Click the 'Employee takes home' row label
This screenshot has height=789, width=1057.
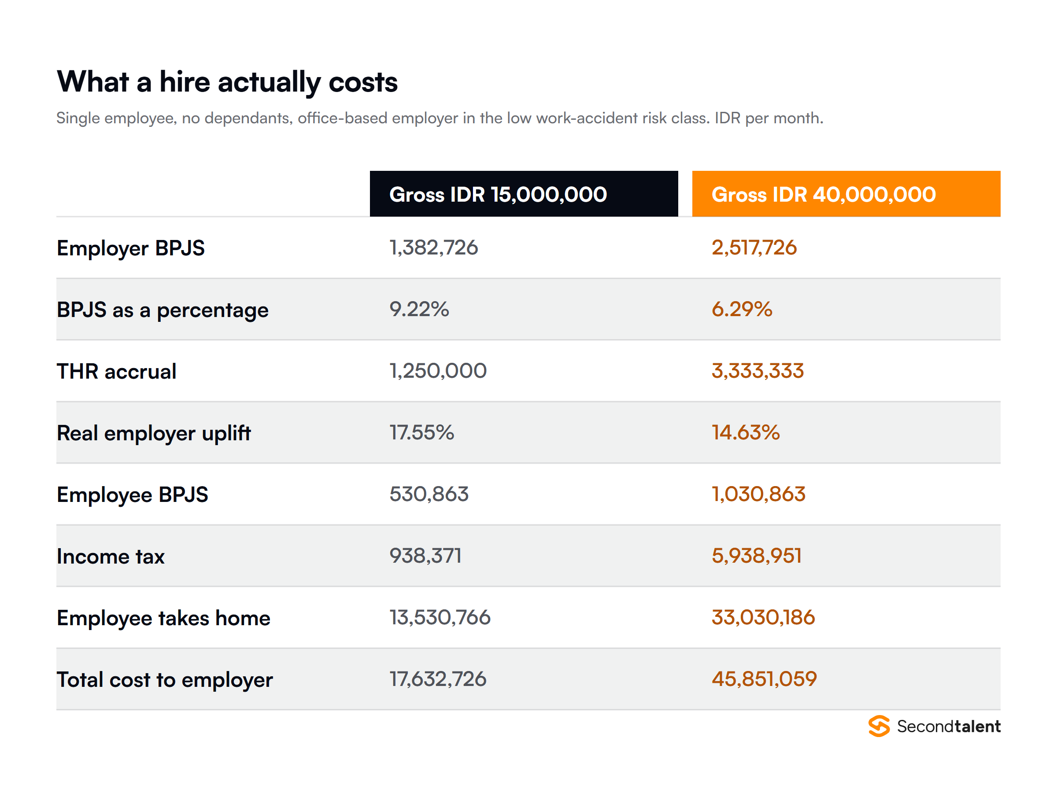click(x=163, y=619)
